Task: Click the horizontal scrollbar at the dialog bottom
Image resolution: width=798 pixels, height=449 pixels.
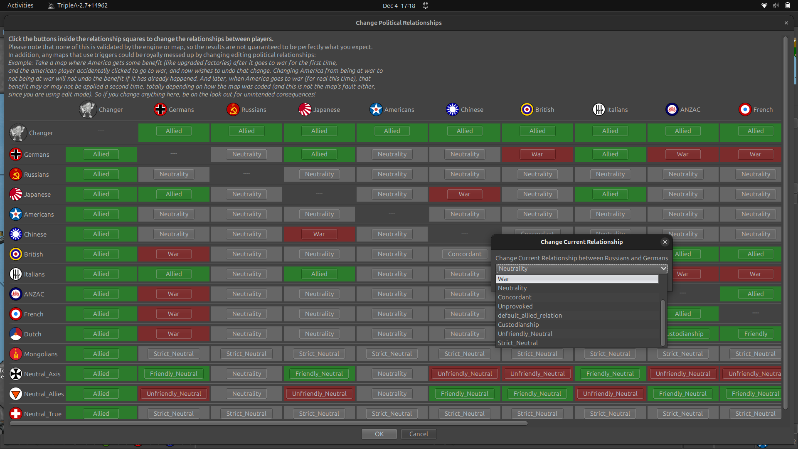Action: coord(268,423)
